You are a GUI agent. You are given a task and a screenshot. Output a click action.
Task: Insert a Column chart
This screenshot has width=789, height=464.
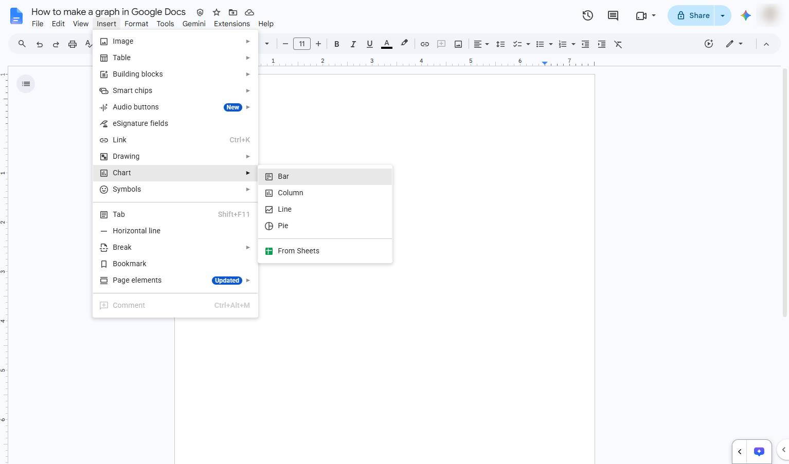(x=325, y=193)
